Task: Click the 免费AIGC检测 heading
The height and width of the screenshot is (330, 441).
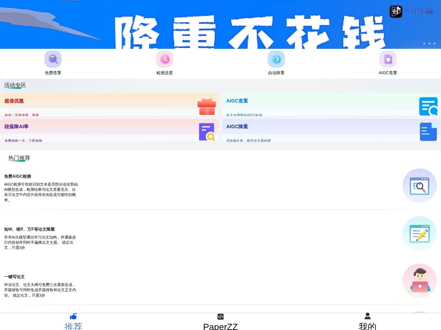Action: [18, 176]
